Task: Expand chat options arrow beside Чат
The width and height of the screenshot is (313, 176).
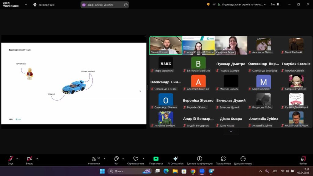Action: 123,159
